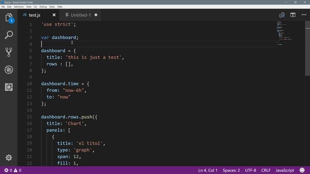The height and width of the screenshot is (174, 310).
Task: Click on 'graph' string in line 20
Action: click(83, 150)
